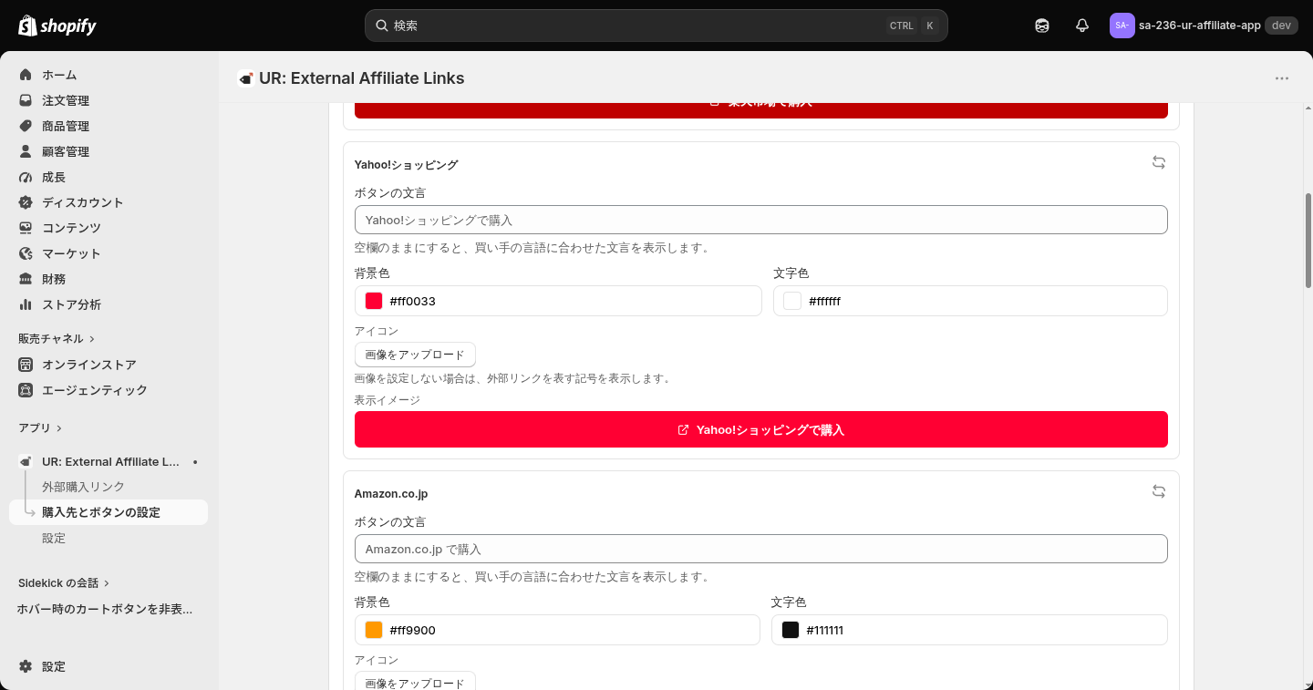Click the ディスカウント badge icon
Screen dimensions: 1313x690
click(26, 202)
